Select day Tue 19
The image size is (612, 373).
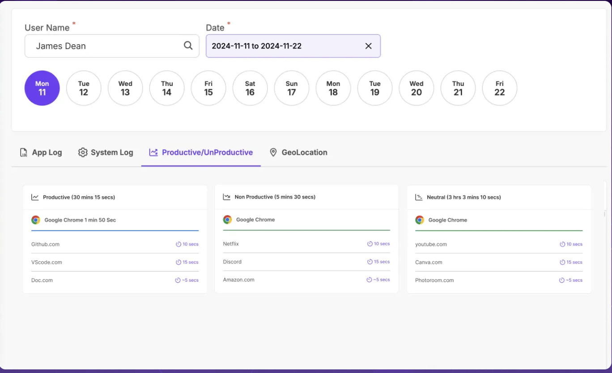pos(375,88)
